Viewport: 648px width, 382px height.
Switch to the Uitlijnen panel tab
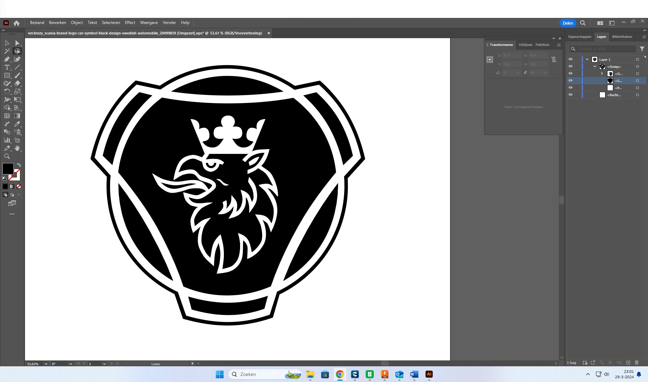tap(525, 45)
